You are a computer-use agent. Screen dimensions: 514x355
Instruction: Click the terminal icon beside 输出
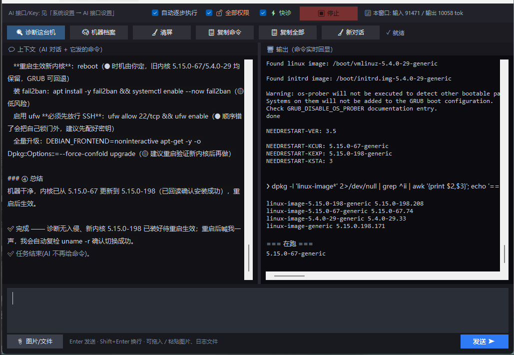click(x=270, y=49)
